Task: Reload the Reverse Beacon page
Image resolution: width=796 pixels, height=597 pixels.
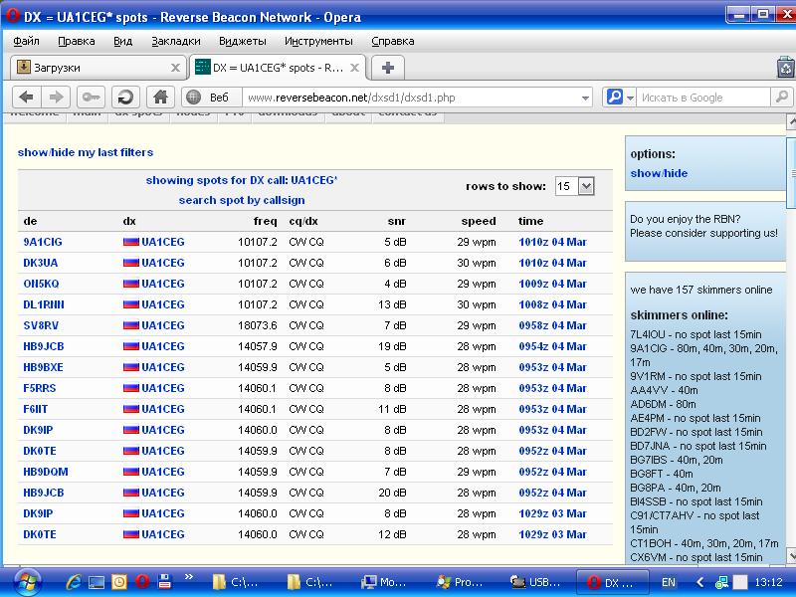Action: (x=125, y=97)
